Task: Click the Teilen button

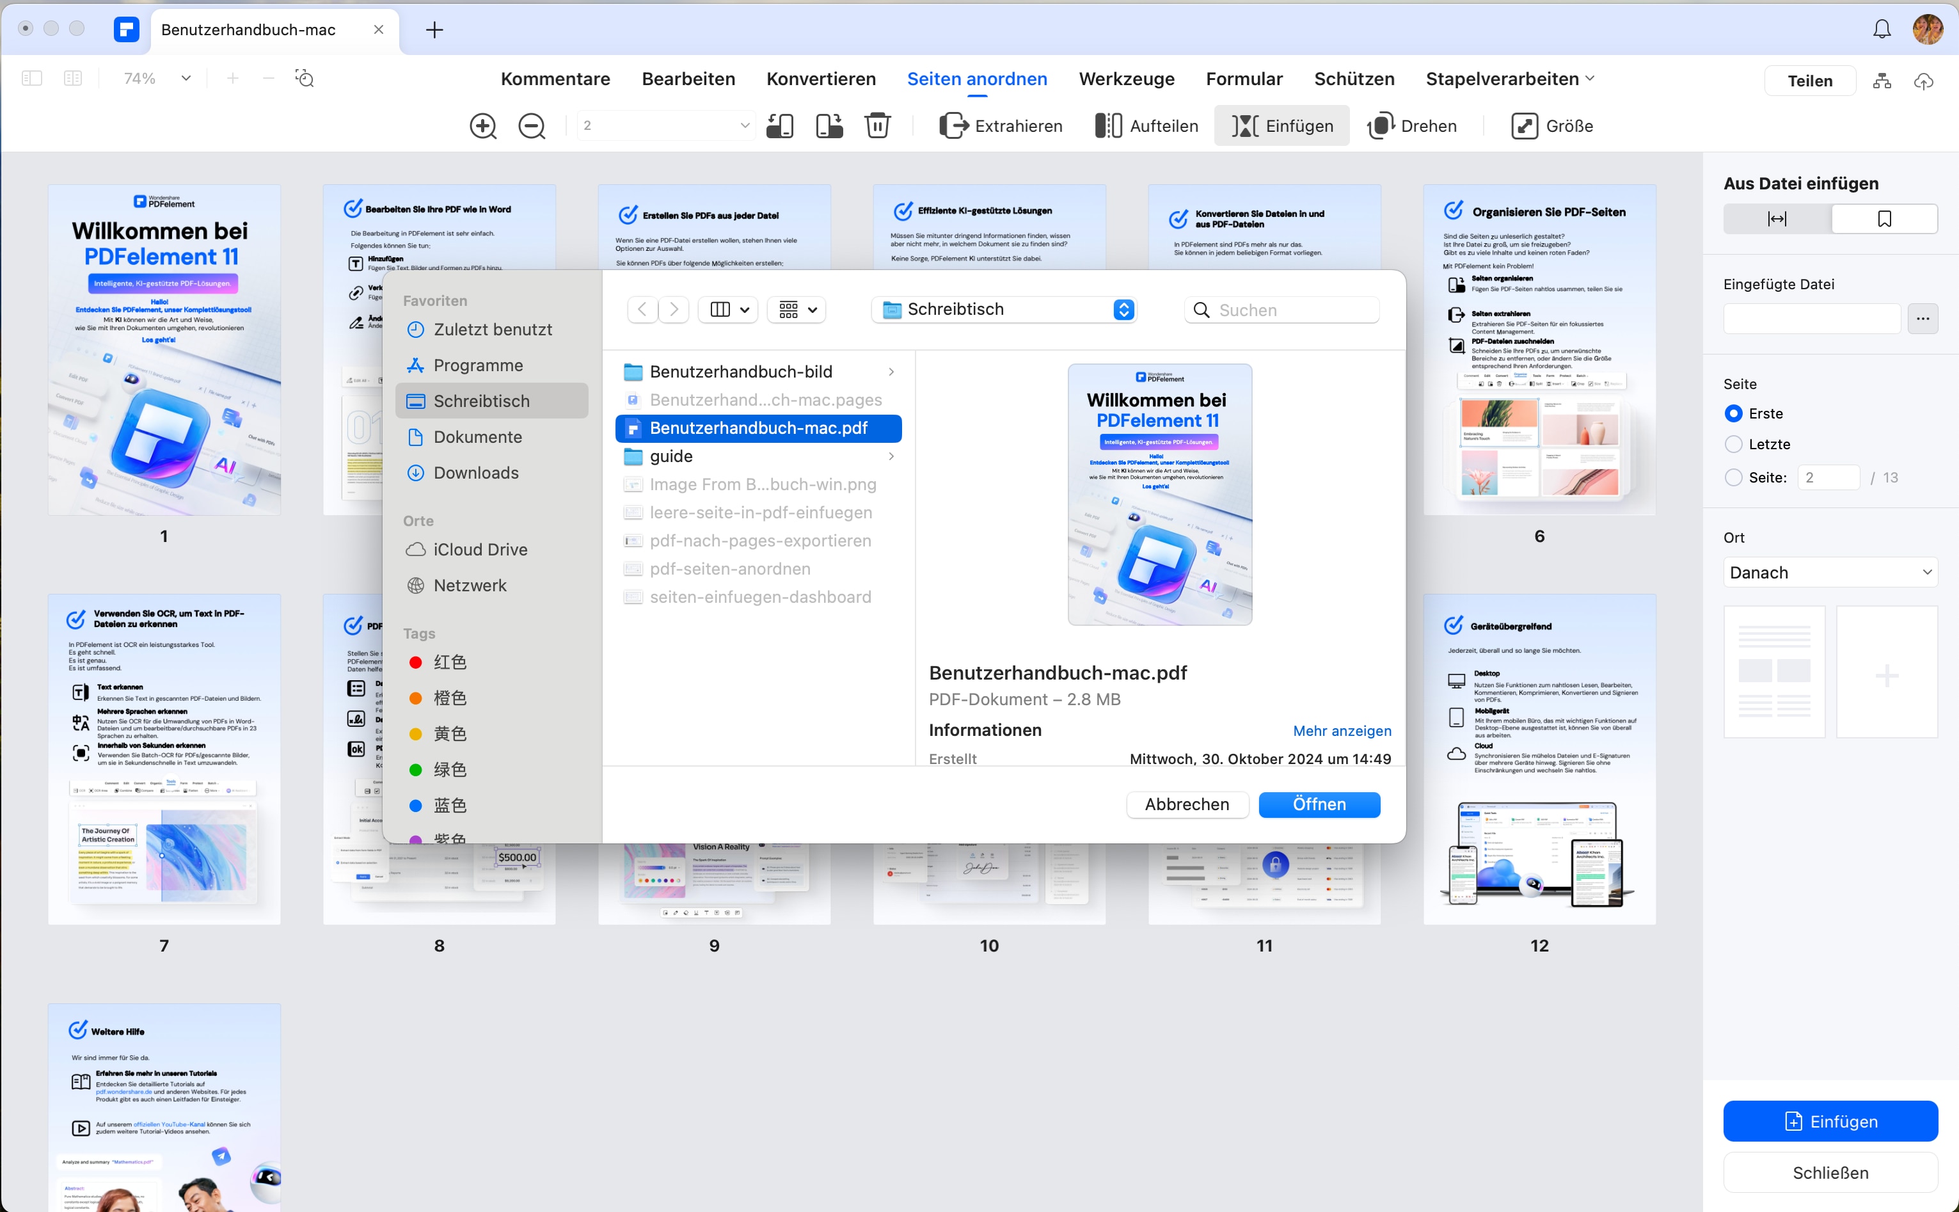Action: 1809,81
